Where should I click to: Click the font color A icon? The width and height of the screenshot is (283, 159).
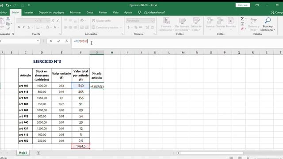[55, 27]
